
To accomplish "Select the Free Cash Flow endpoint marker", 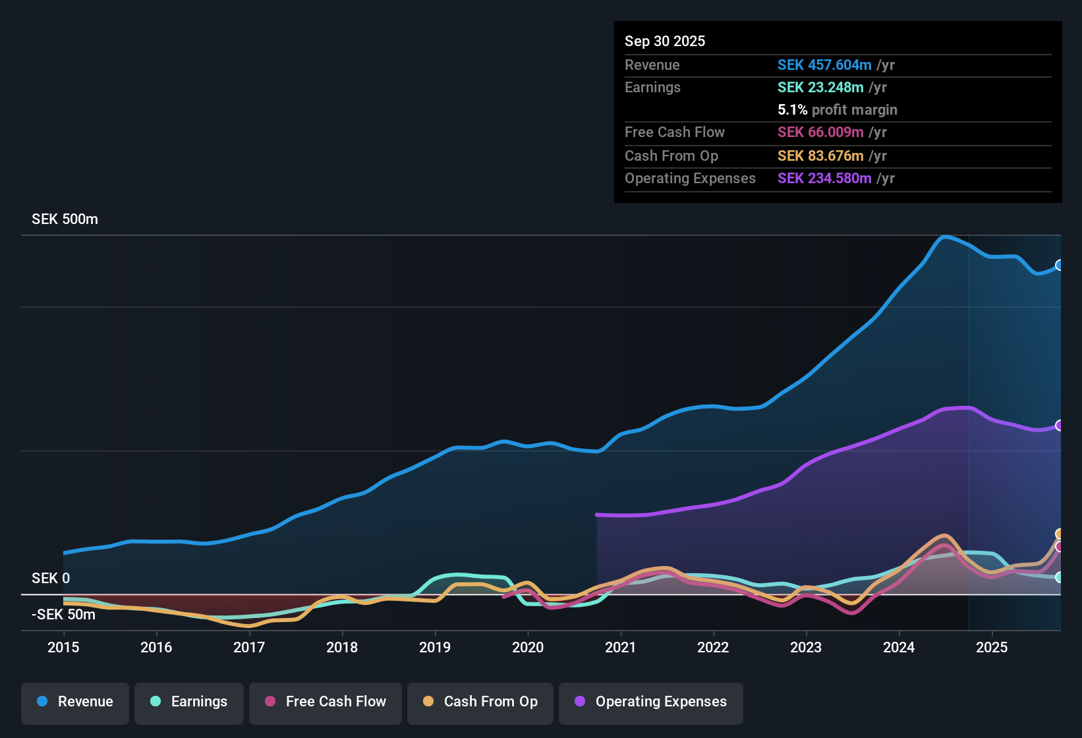I will point(1060,546).
